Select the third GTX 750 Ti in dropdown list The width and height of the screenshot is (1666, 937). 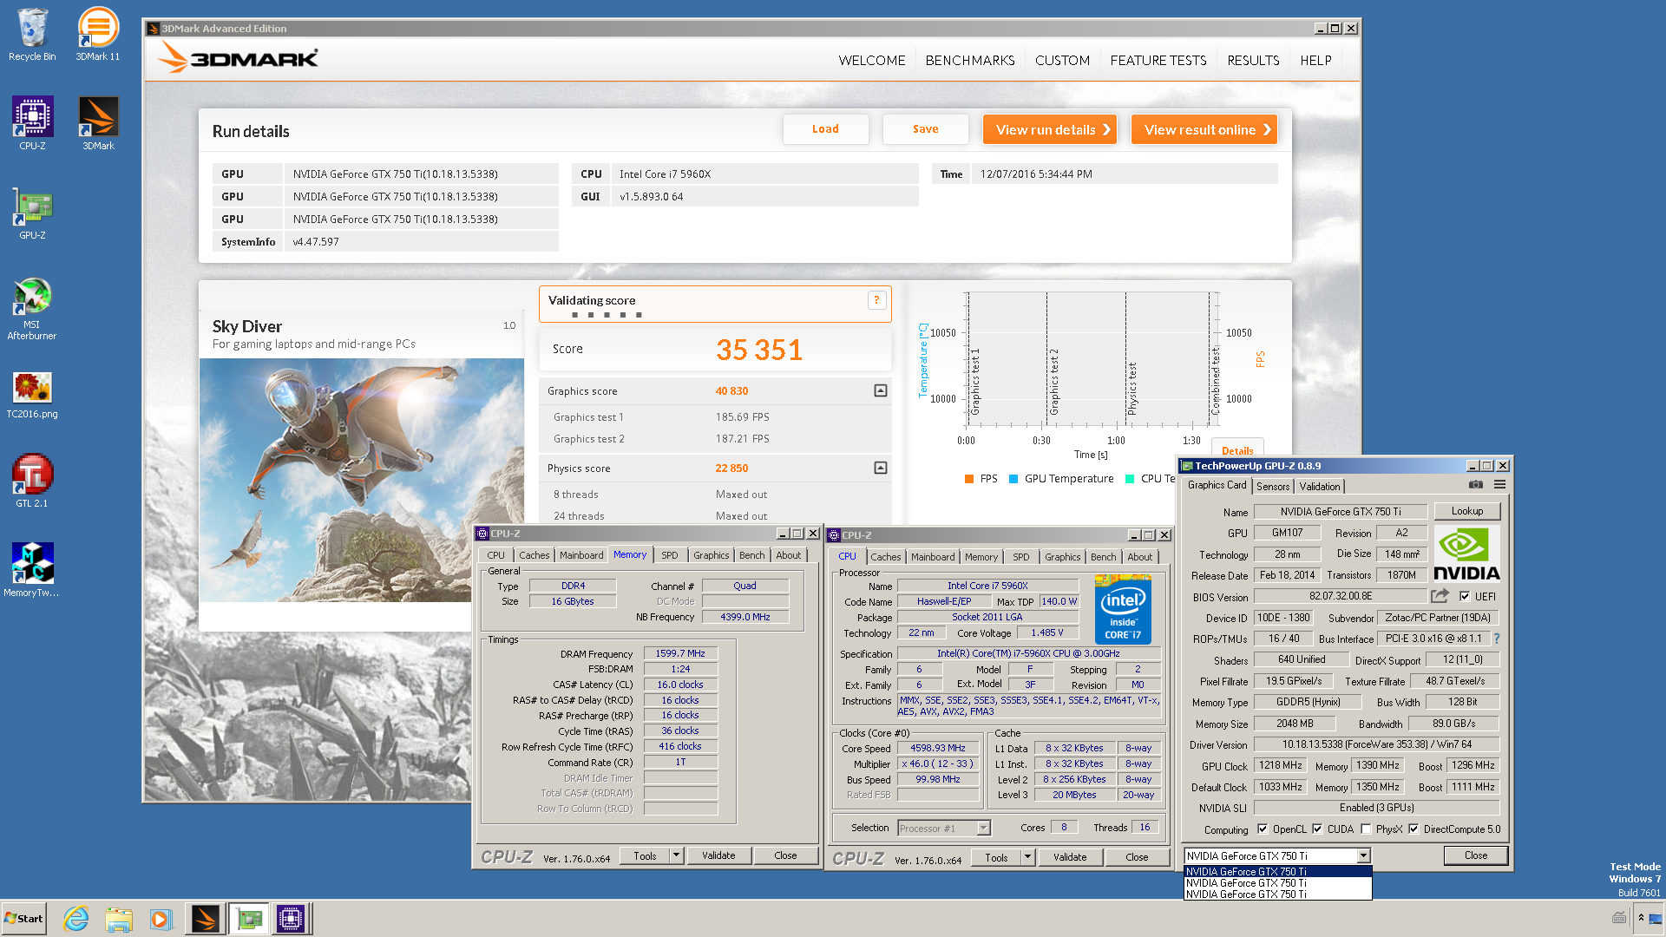click(x=1277, y=894)
